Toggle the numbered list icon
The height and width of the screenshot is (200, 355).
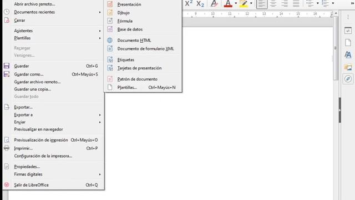[326, 3]
